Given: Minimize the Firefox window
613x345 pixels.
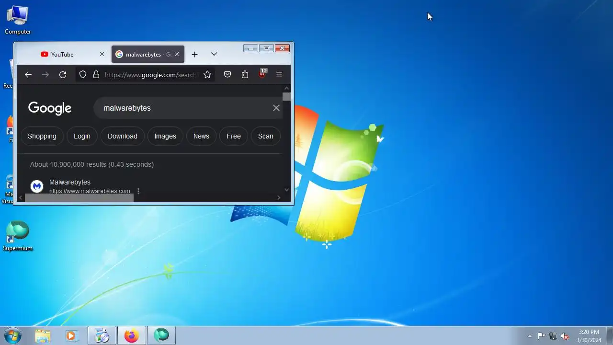Looking at the screenshot, I should pos(250,48).
